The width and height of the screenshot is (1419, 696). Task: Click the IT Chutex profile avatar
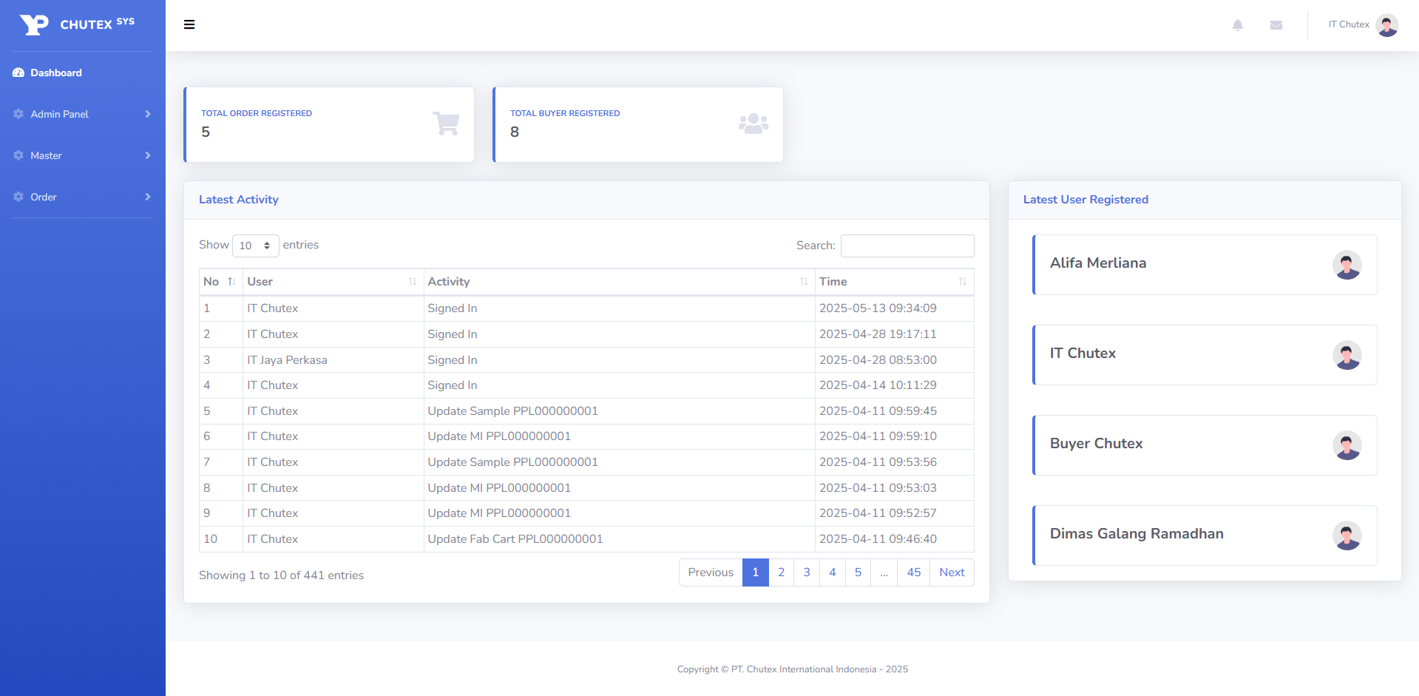[x=1386, y=25]
